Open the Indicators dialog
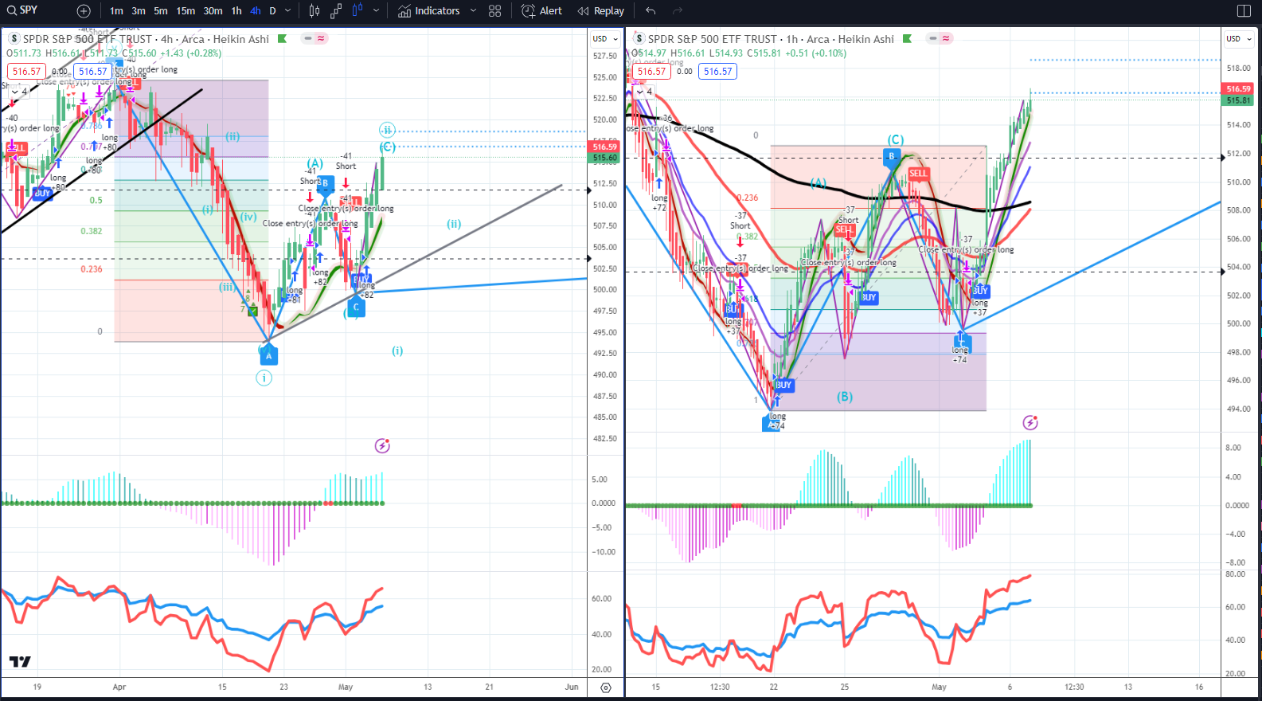 coord(429,11)
